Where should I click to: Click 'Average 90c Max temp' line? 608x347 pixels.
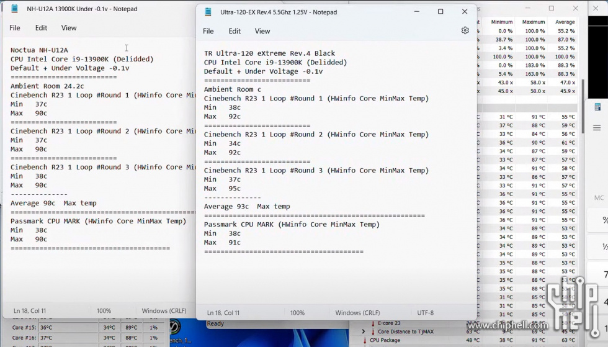[x=53, y=203]
